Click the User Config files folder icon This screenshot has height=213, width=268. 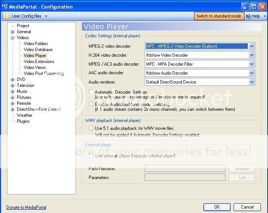click(x=7, y=16)
